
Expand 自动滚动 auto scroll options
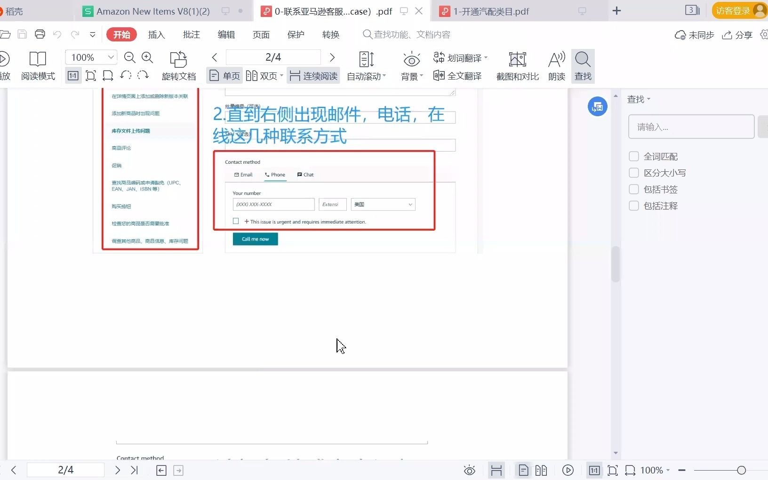[384, 76]
